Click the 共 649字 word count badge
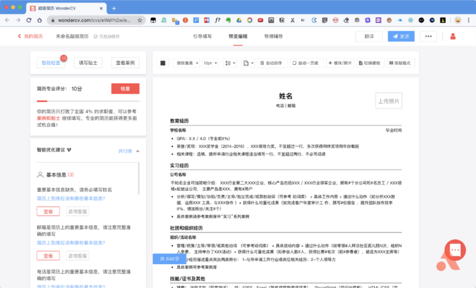476x288 pixels. pyautogui.click(x=169, y=259)
